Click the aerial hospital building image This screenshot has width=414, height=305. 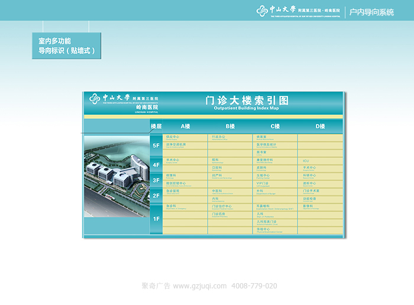[x=116, y=175]
